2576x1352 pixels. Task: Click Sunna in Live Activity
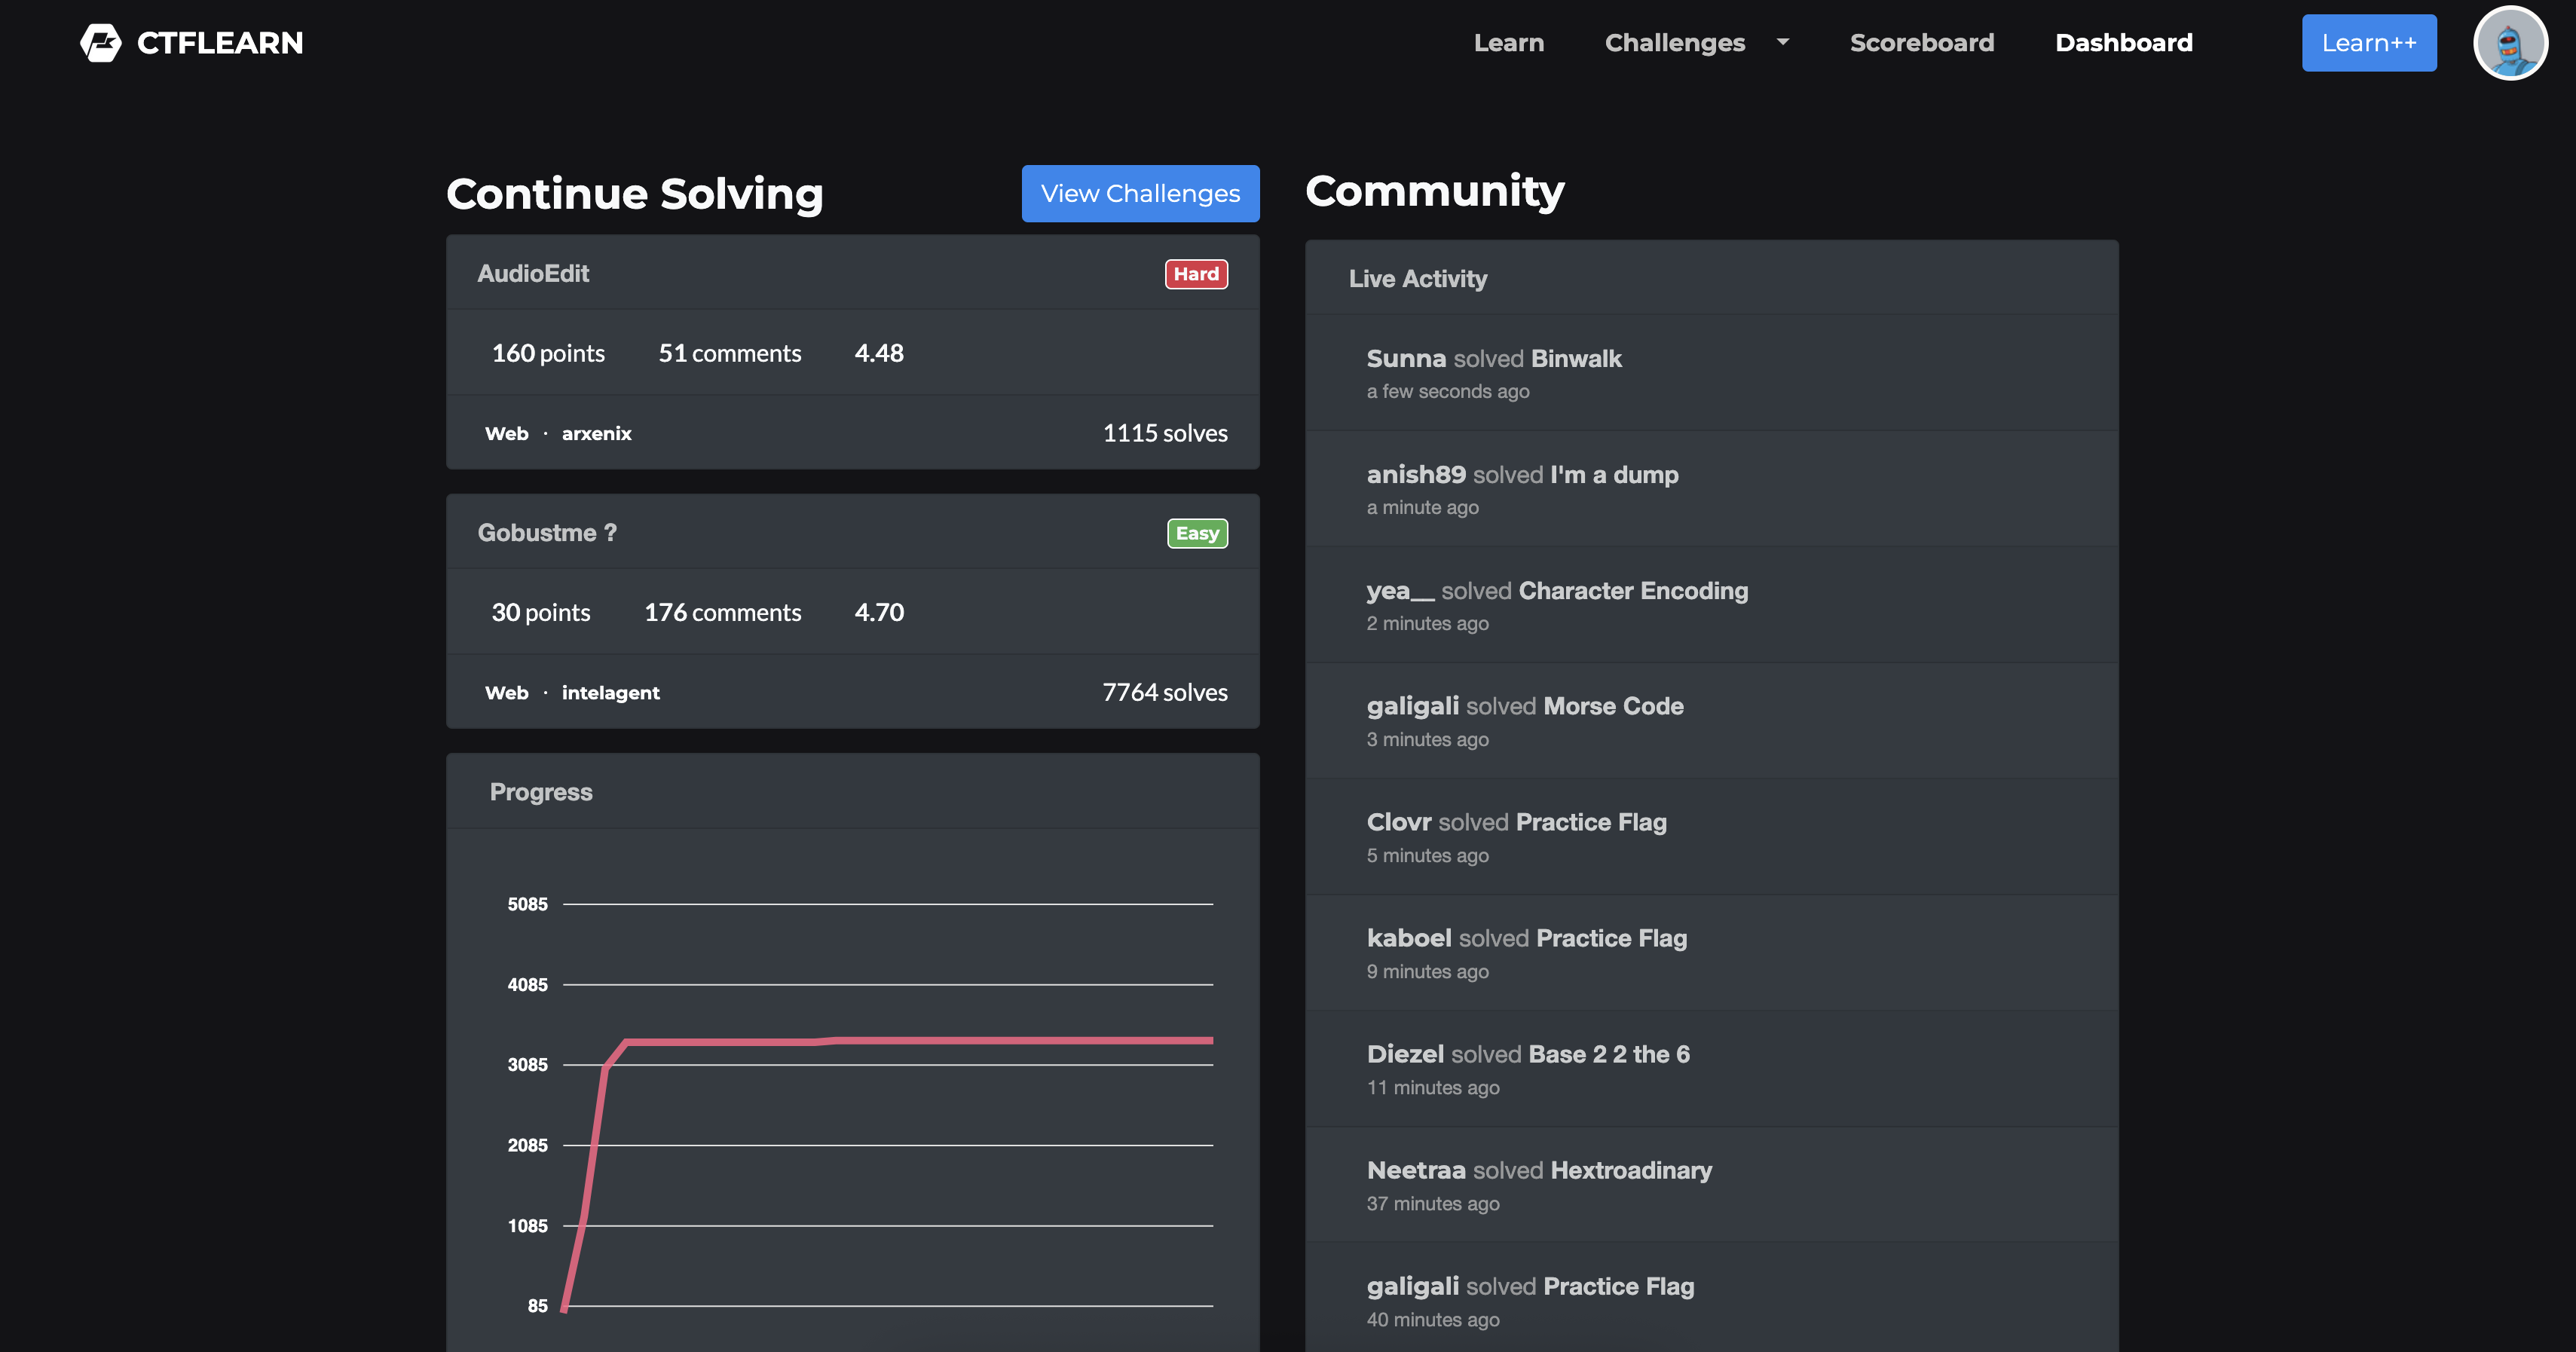(1405, 358)
